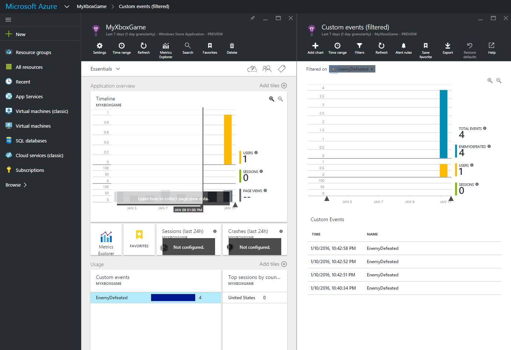Open the 10:42:58 PM EnemyDefeated event row
Viewport: 511px width, 350px height.
(x=405, y=248)
